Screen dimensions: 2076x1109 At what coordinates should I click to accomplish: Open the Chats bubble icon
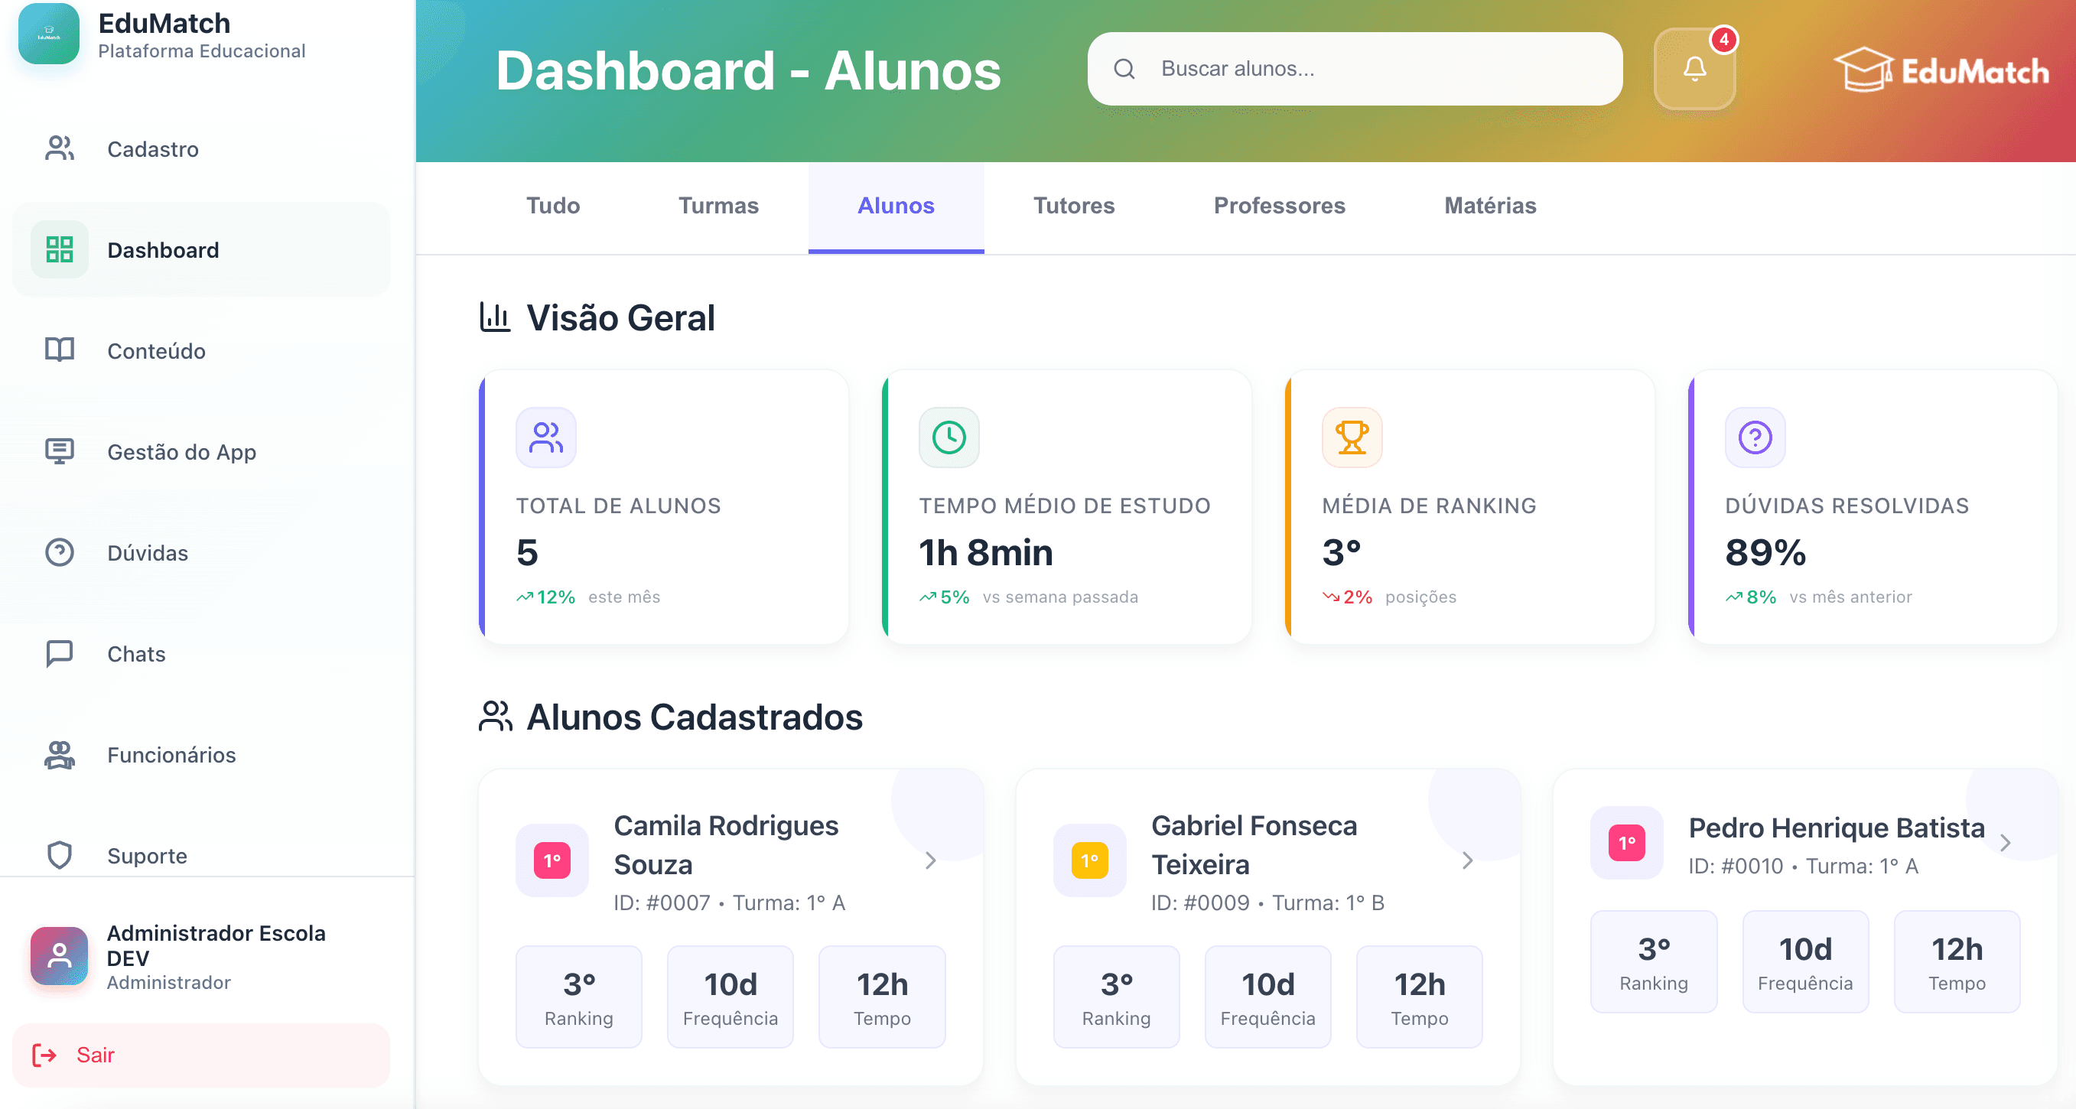click(x=59, y=654)
